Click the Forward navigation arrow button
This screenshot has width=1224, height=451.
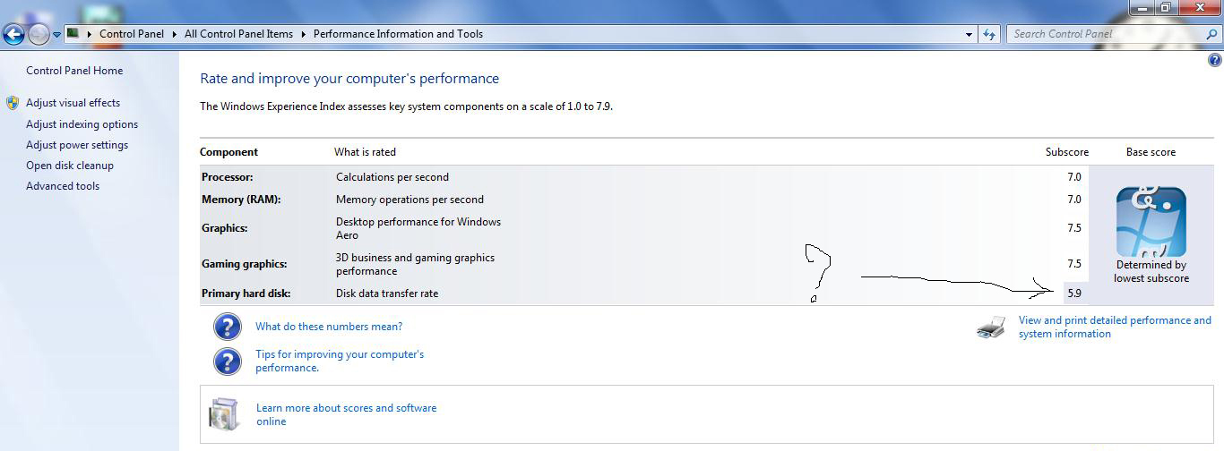click(x=39, y=35)
